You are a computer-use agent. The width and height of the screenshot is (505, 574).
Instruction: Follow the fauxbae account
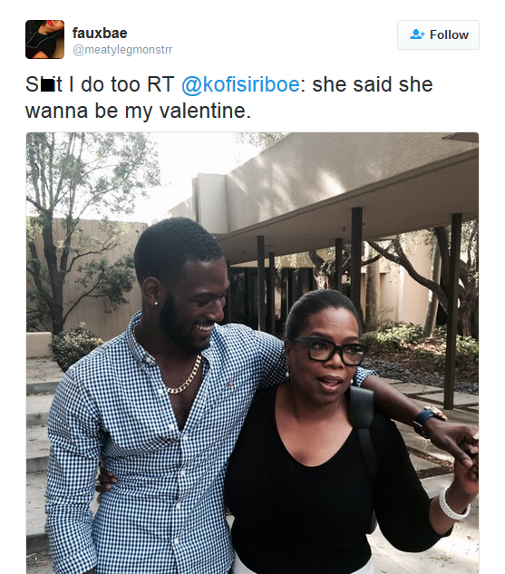coord(438,34)
